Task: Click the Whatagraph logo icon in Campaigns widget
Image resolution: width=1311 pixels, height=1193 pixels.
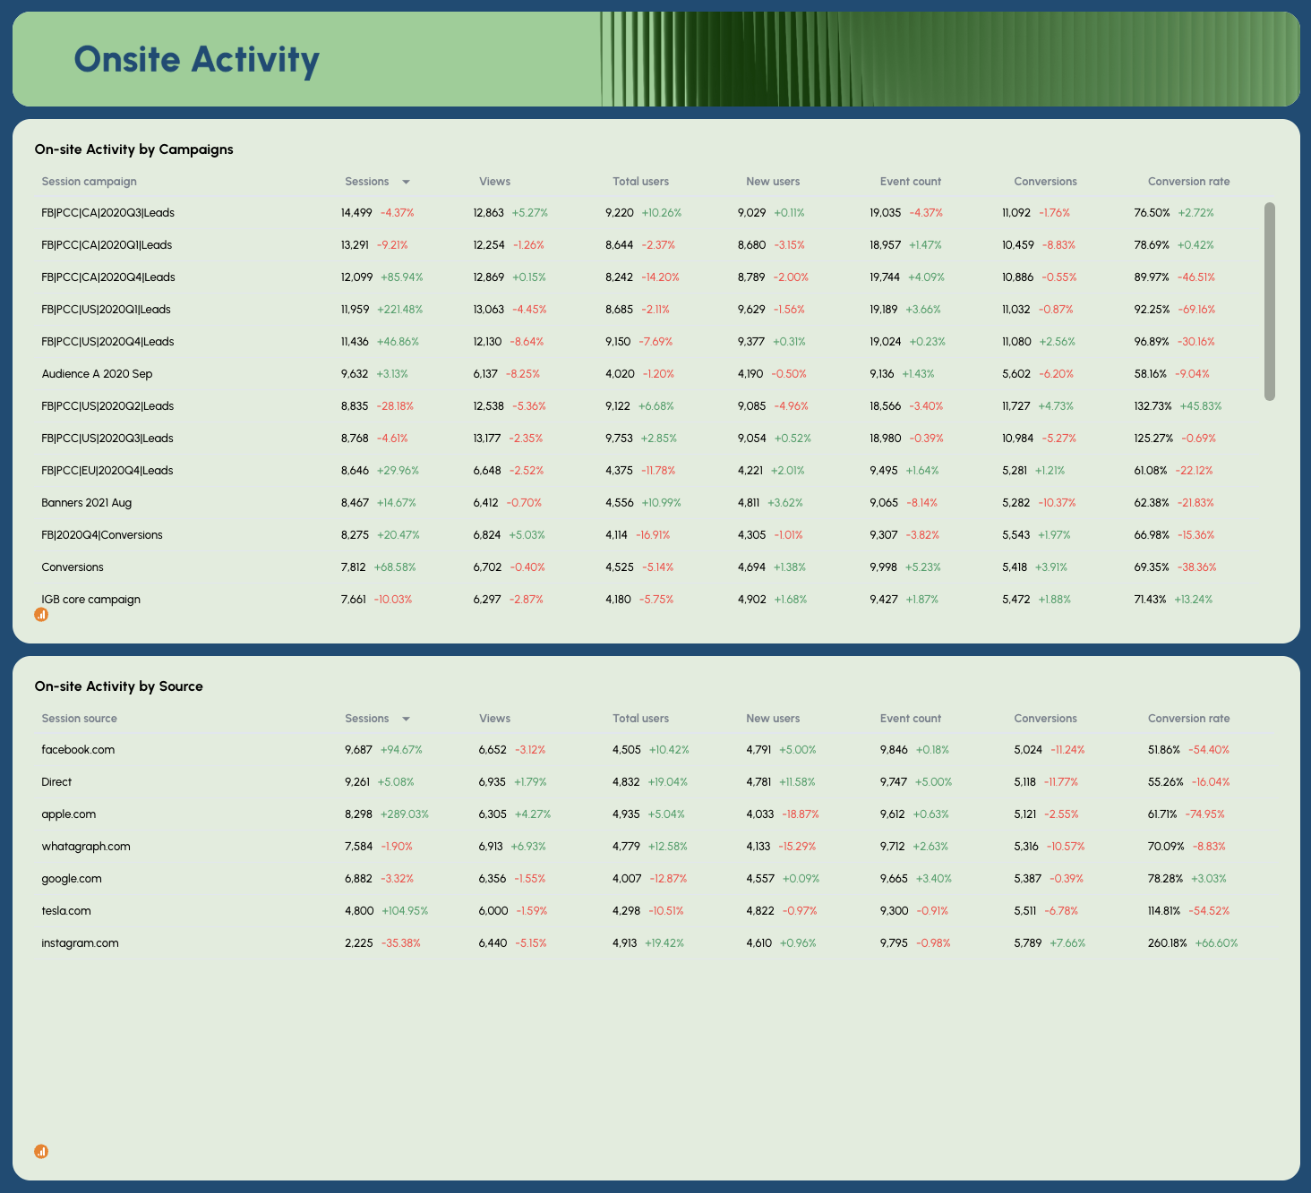Action: click(41, 615)
